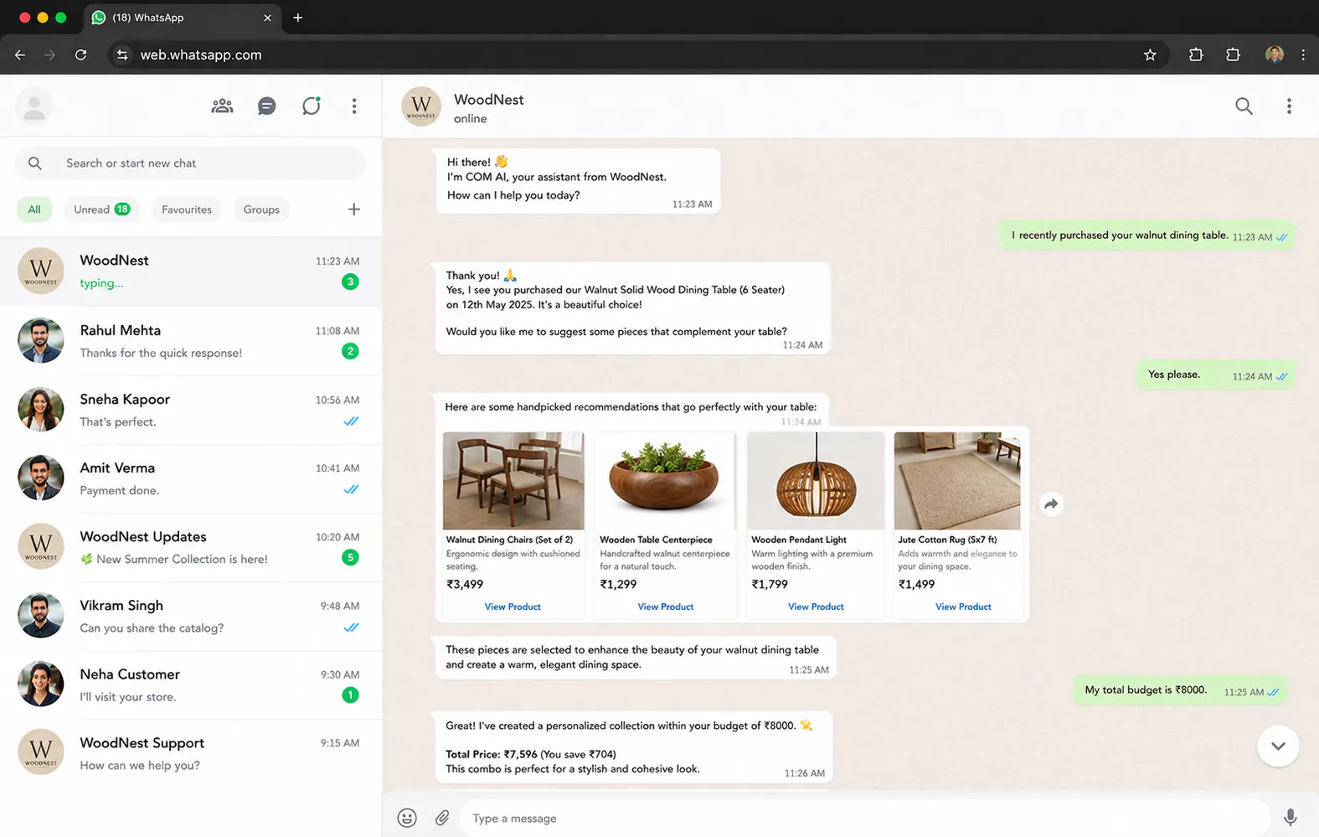Open the WoodNest chat options menu

coord(1289,106)
